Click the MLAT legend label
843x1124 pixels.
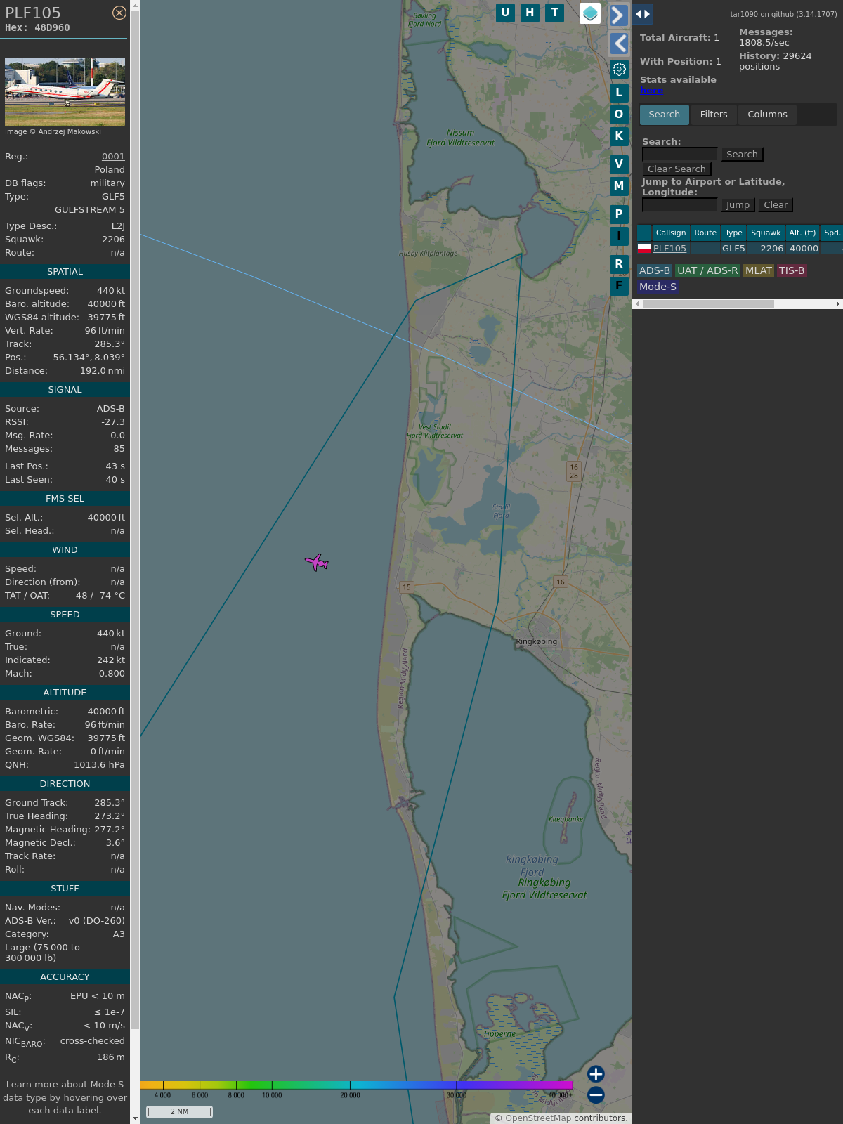point(759,270)
